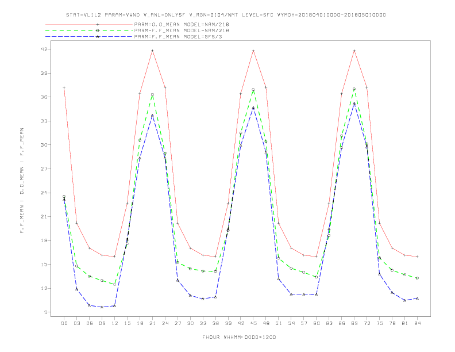
Task: Click red plus marker at hour 84
Action: 417,257
